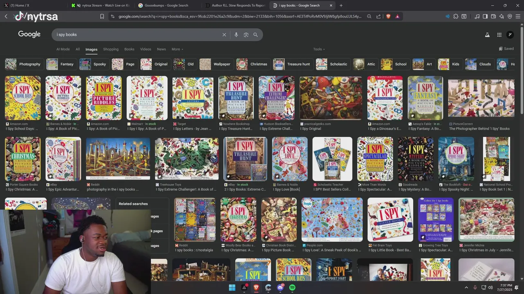Switch to the nytrsa Stream Kick tab

100,5
